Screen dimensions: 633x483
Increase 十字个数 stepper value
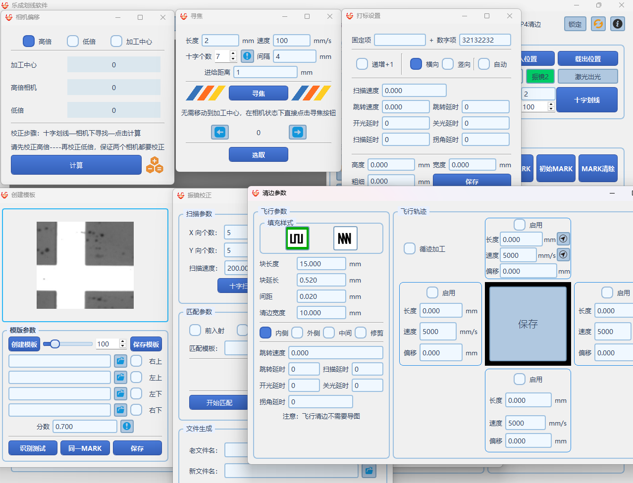[233, 54]
